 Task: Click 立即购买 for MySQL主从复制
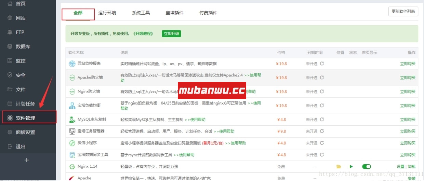(x=408, y=120)
